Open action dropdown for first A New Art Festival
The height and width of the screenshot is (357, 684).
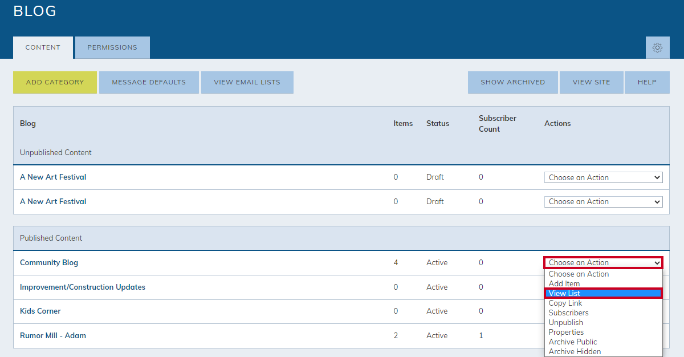pyautogui.click(x=604, y=177)
